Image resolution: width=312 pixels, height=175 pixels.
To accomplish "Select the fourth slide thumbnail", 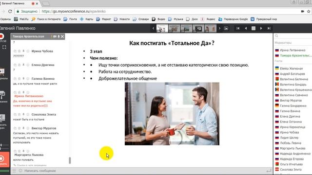I will 198,28.
